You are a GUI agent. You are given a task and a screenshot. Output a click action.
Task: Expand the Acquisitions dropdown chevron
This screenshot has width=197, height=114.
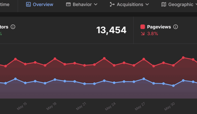147,5
